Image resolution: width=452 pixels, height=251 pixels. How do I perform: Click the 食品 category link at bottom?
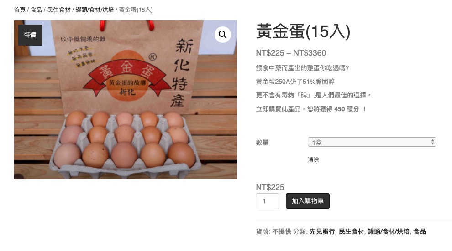point(420,231)
